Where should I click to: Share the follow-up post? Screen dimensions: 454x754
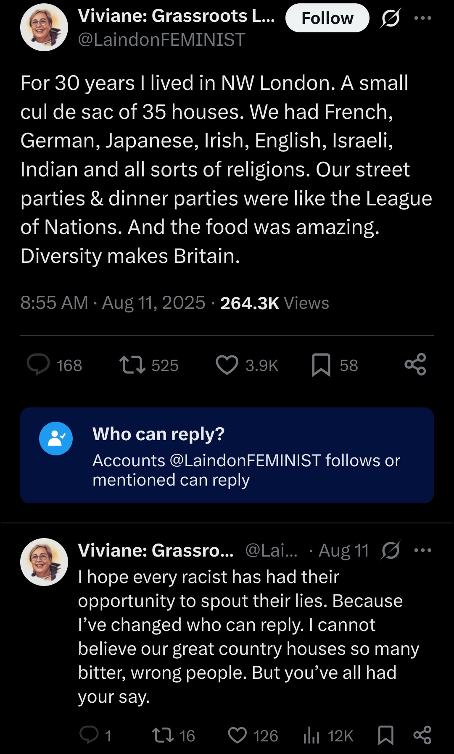point(422,735)
